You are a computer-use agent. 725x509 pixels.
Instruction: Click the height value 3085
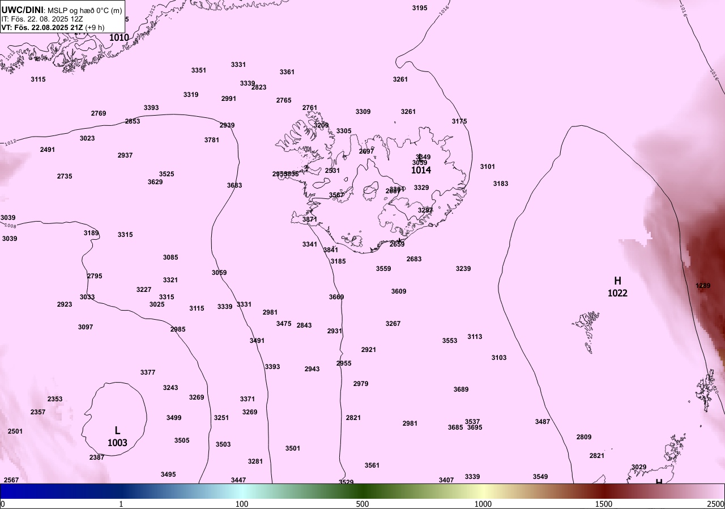pyautogui.click(x=170, y=257)
